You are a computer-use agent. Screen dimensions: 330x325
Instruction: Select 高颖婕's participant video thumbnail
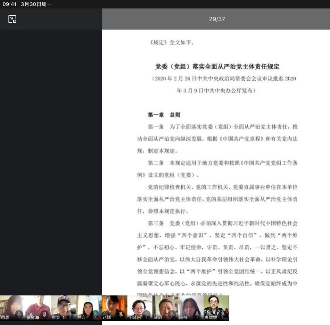216,308
